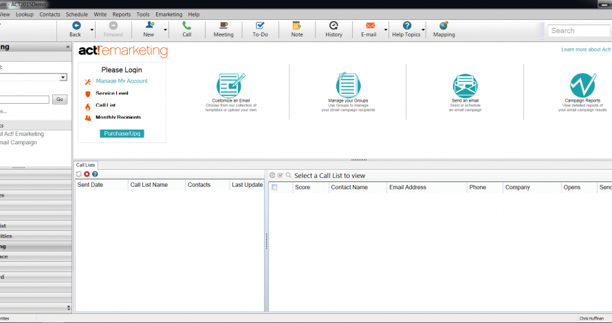Click in the Search field
Viewport: 612px width, 323px height.
(579, 30)
